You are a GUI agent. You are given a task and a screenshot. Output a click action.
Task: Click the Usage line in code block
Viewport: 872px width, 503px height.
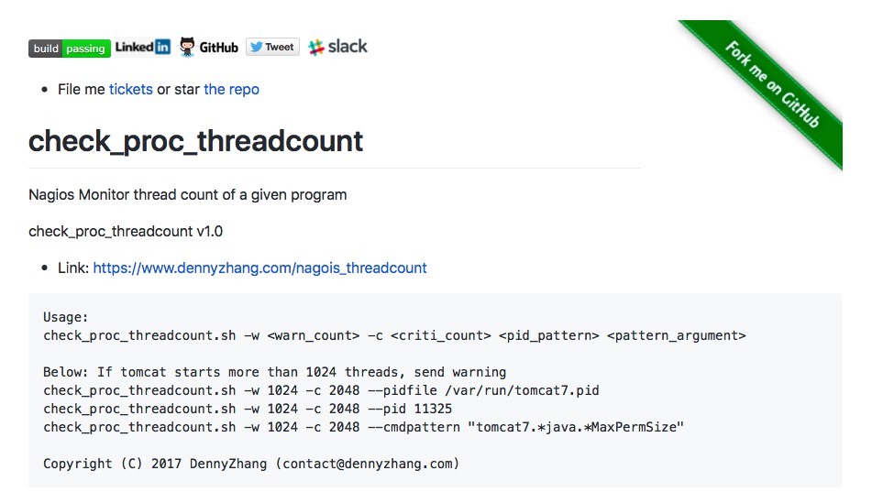coord(66,317)
